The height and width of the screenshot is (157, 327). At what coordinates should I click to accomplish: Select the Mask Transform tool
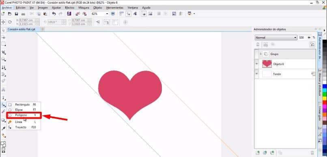coord(3,38)
